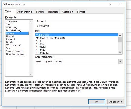Confirm with the OK button
Screen dimensions: 131x109
[97, 102]
